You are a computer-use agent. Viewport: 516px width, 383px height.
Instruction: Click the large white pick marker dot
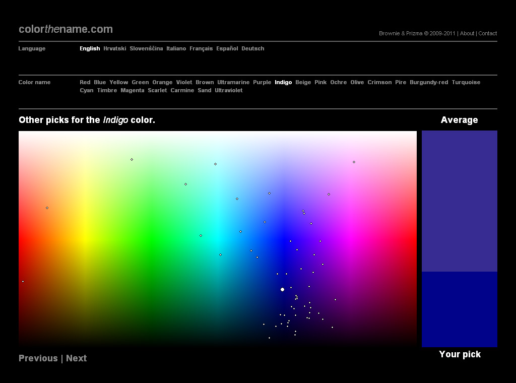click(x=282, y=290)
